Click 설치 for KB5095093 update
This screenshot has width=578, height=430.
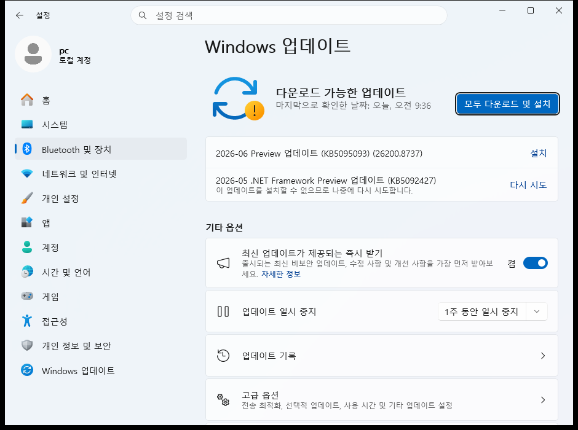(538, 153)
